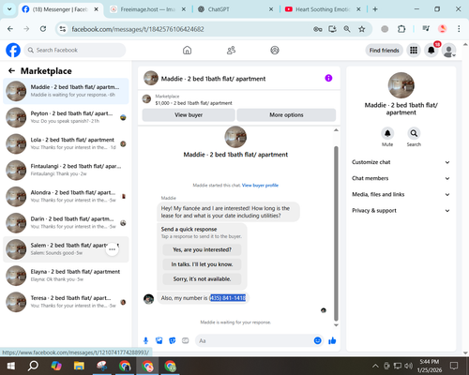
Task: Open File Explorer from the taskbar
Action: point(79,366)
